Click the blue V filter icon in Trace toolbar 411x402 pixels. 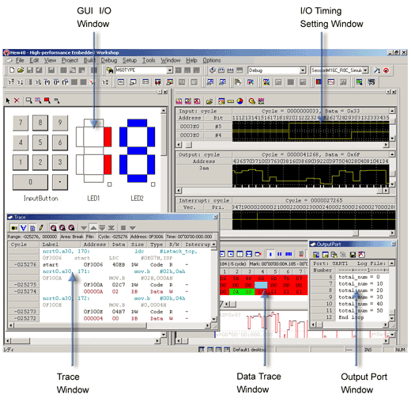tap(24, 228)
